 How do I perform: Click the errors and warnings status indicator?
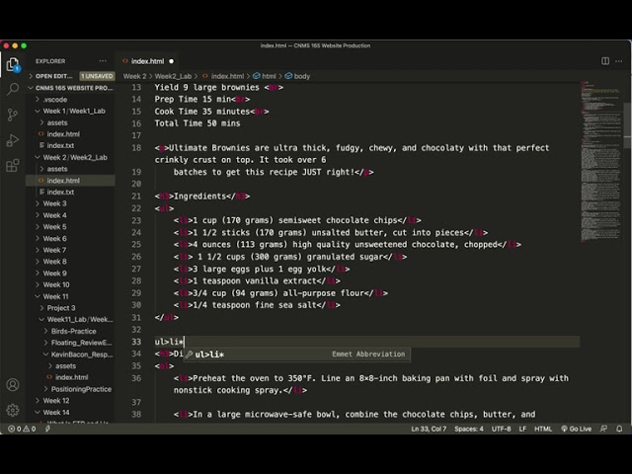22,429
